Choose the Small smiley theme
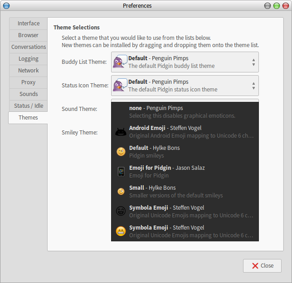The image size is (292, 283). coord(185,192)
